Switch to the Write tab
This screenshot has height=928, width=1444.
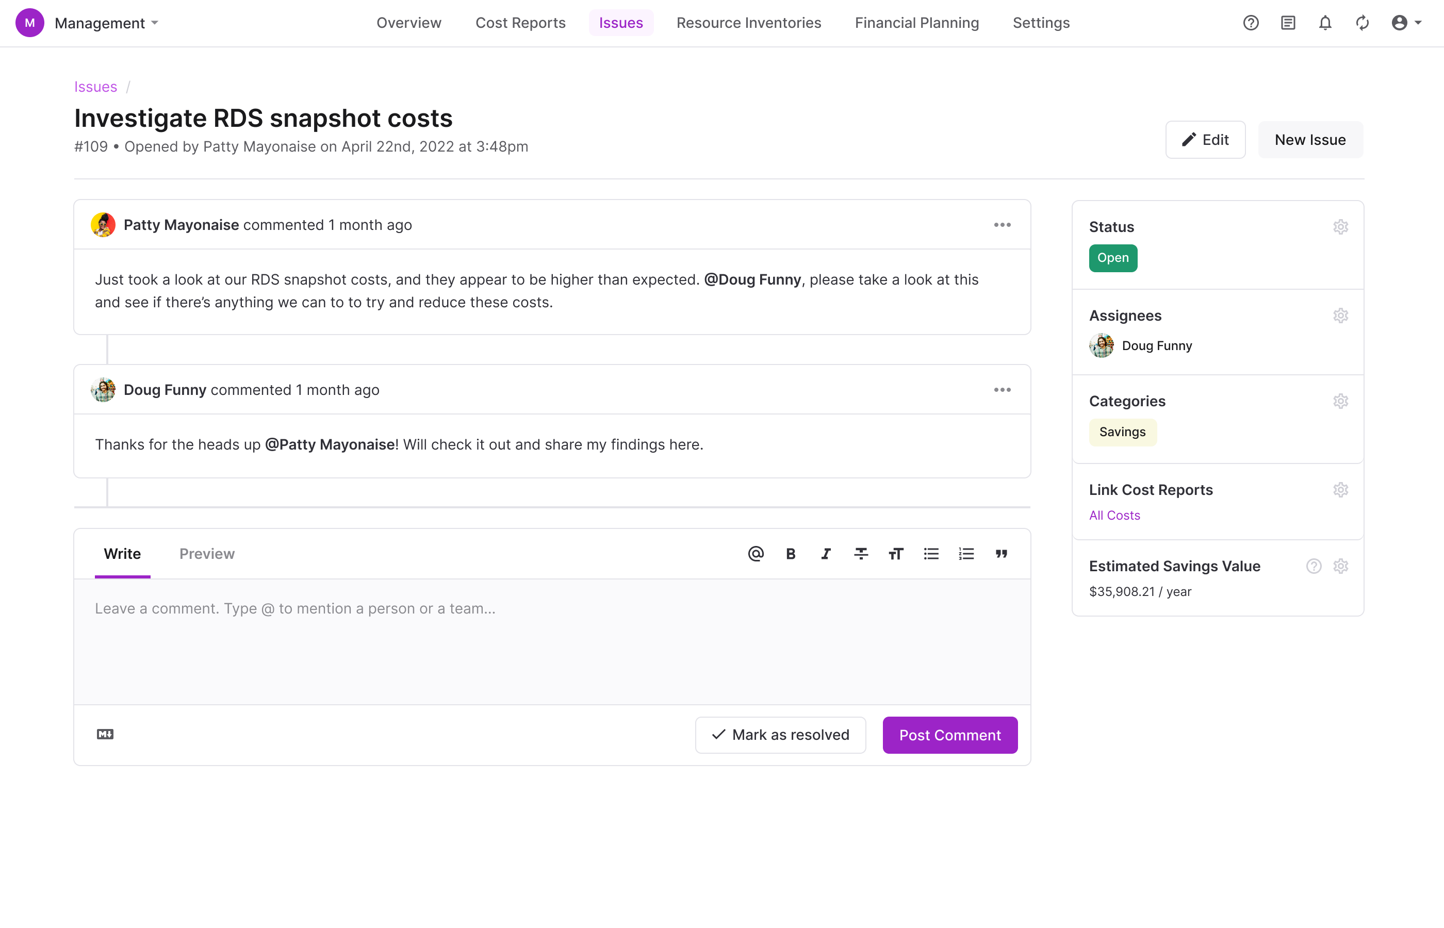122,554
